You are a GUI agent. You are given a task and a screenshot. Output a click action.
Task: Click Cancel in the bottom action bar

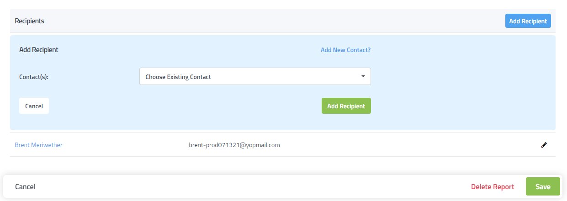point(25,187)
